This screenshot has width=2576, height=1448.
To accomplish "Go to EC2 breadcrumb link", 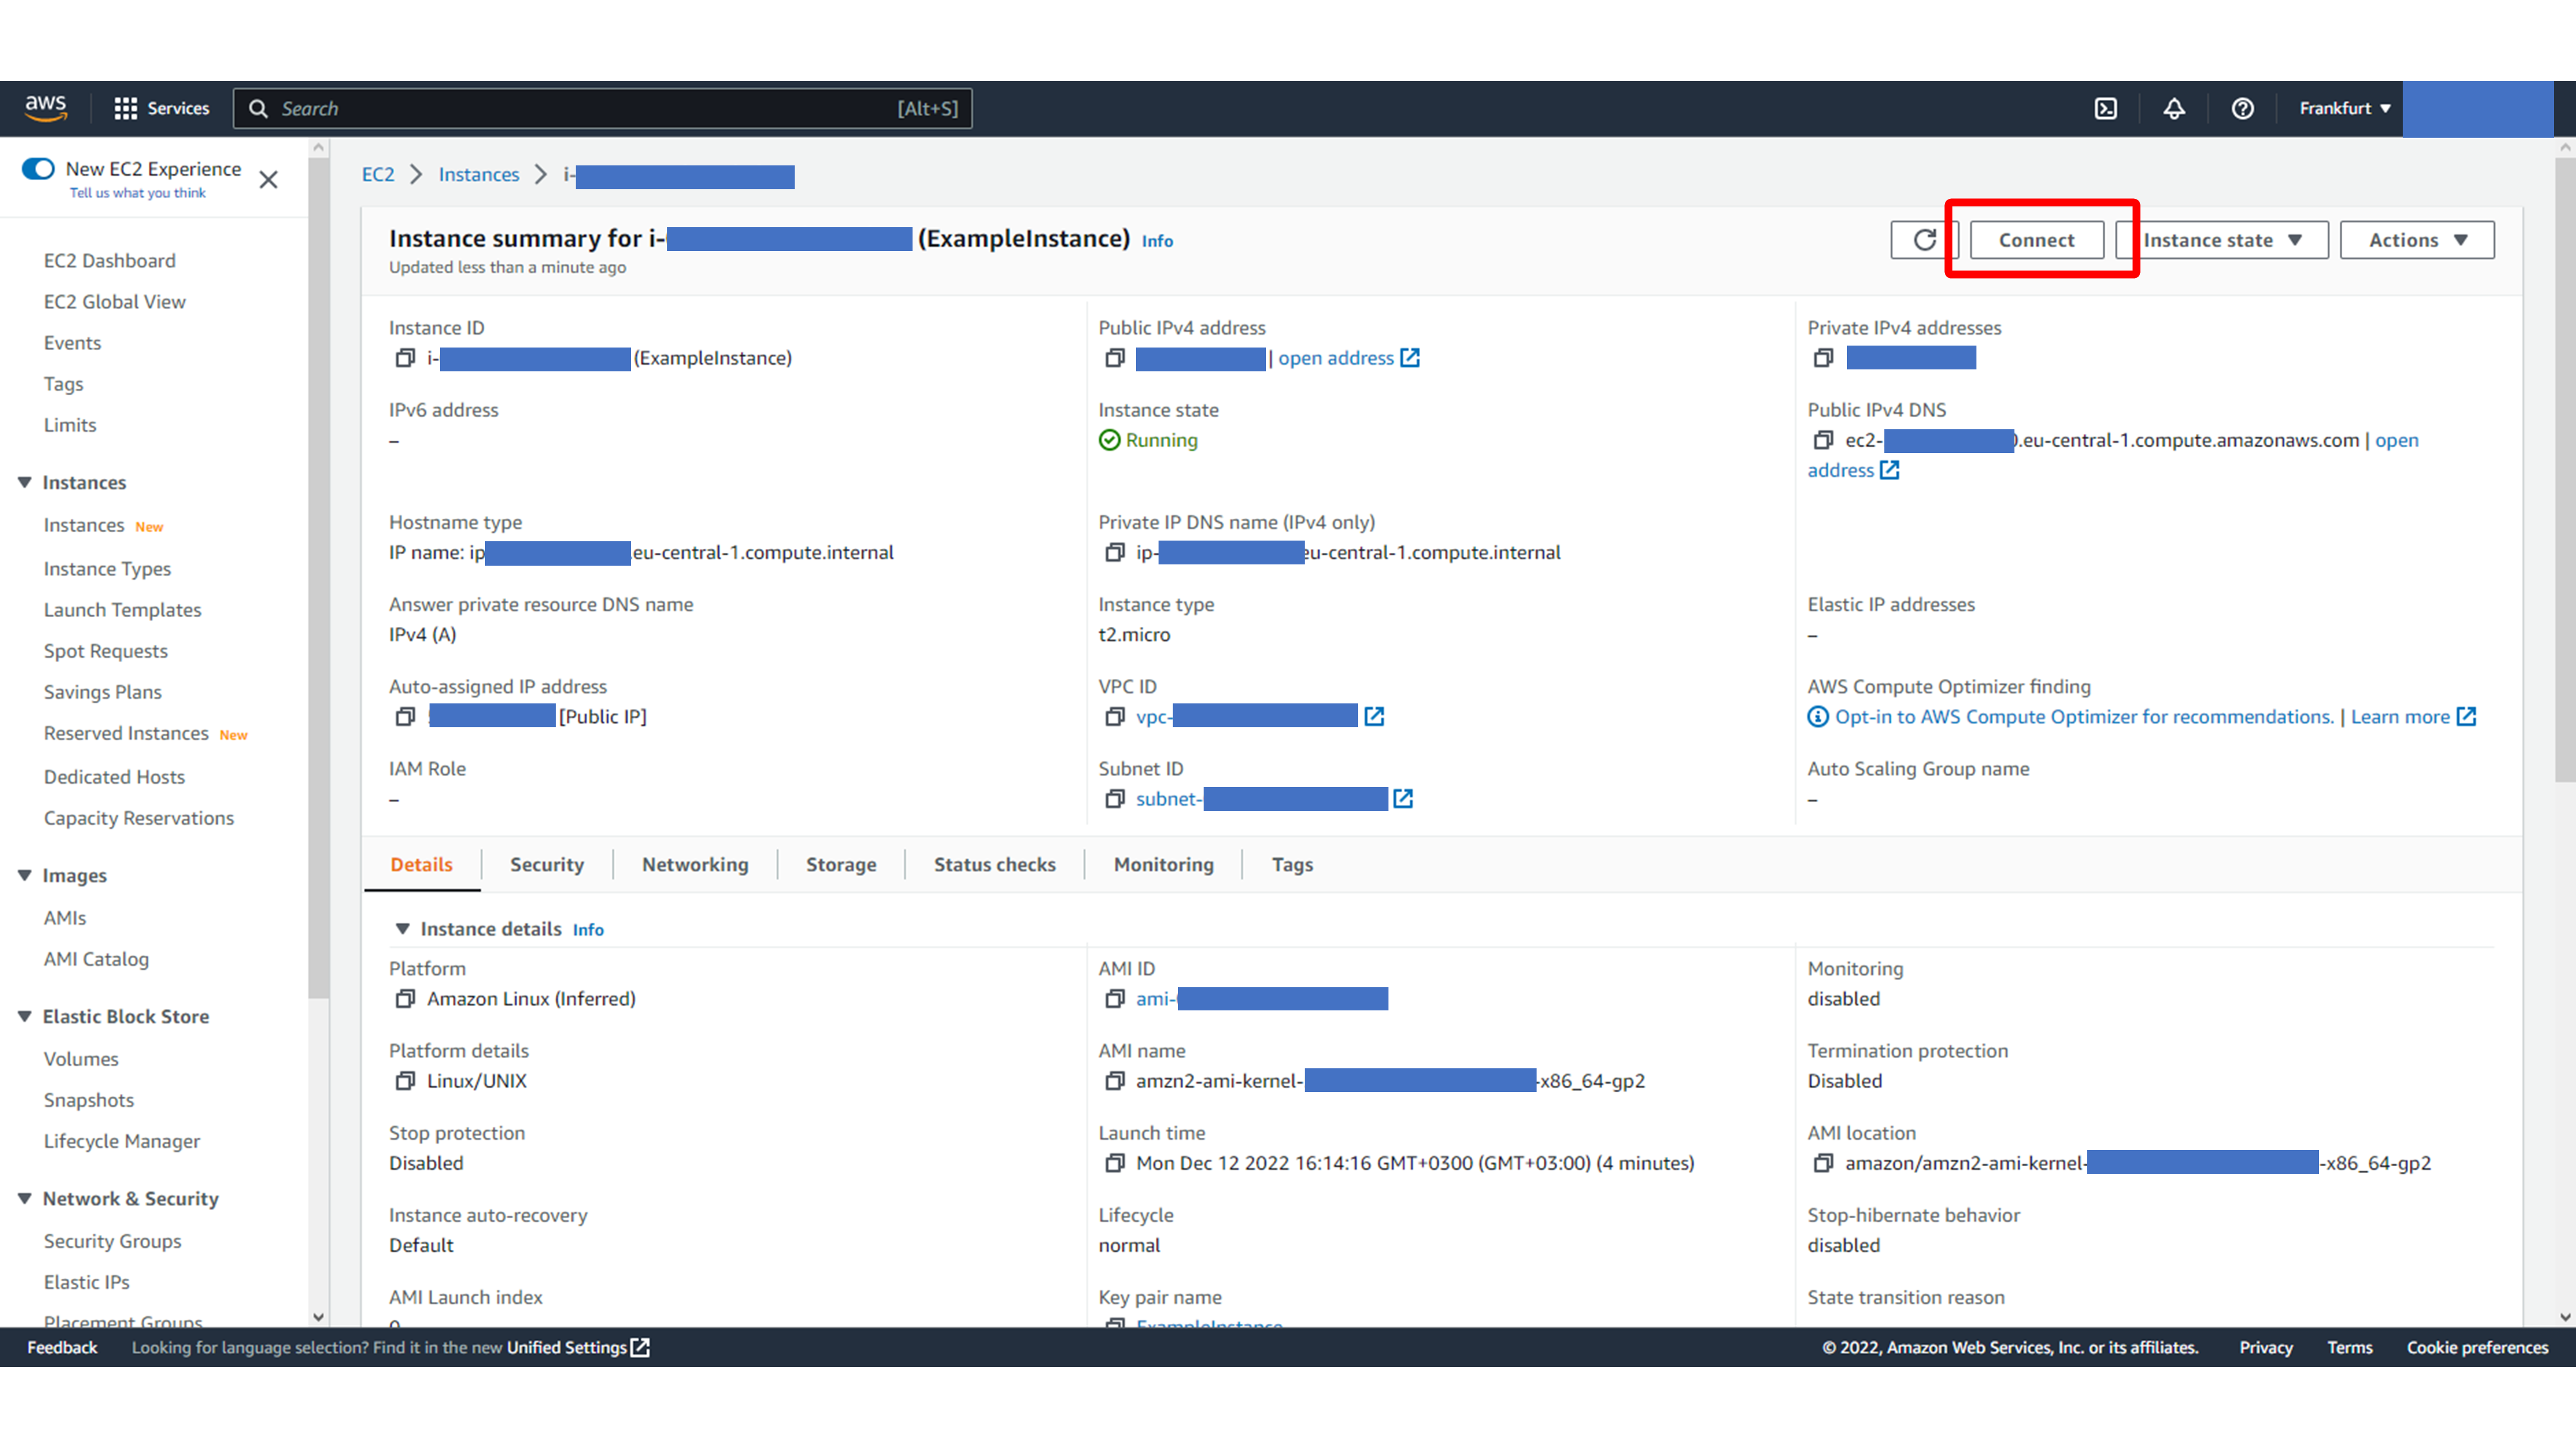I will click(378, 174).
